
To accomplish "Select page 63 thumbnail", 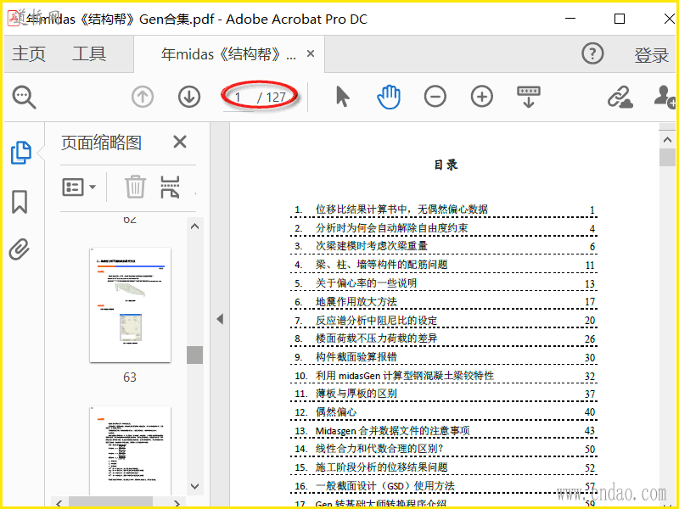I will pos(130,305).
